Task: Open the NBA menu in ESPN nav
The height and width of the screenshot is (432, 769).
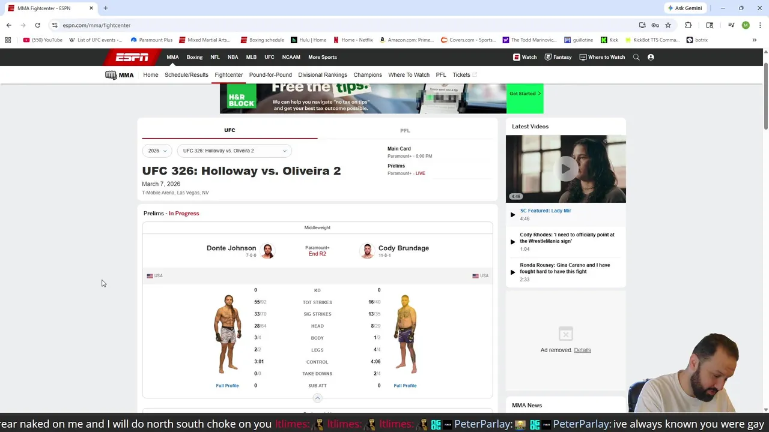Action: pyautogui.click(x=233, y=57)
